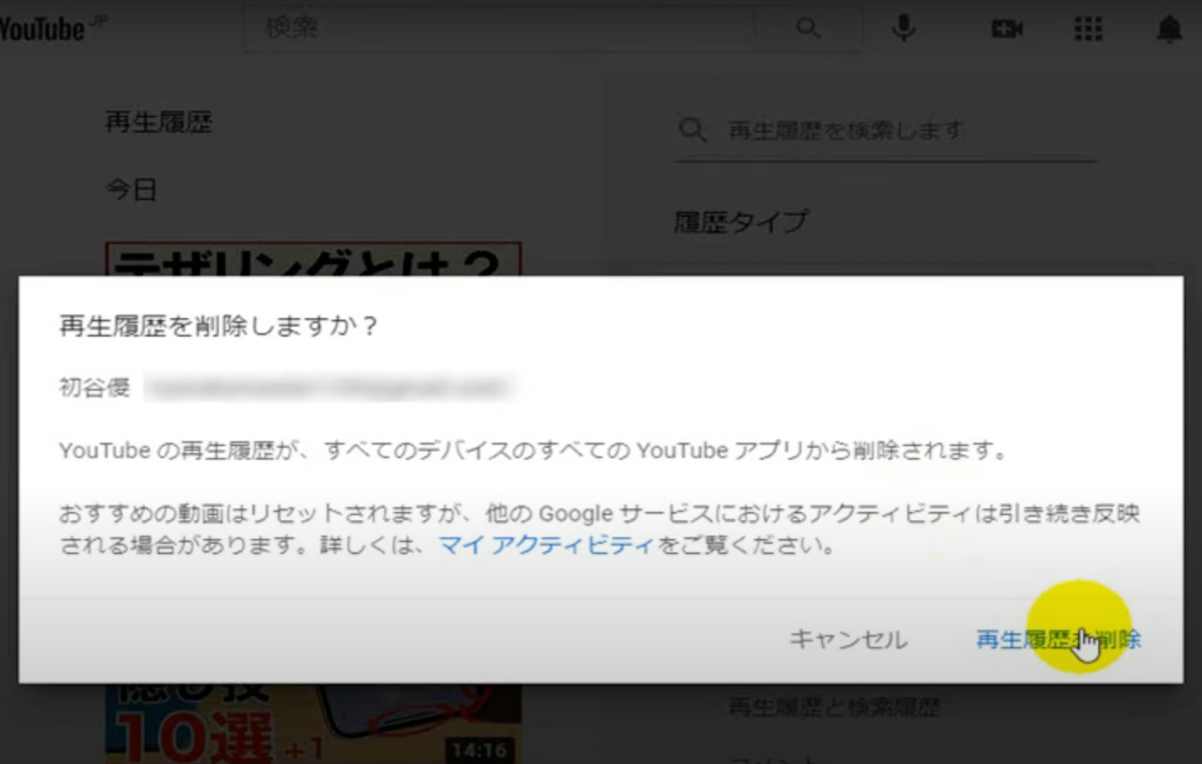Click the YouTube logo

pos(44,29)
